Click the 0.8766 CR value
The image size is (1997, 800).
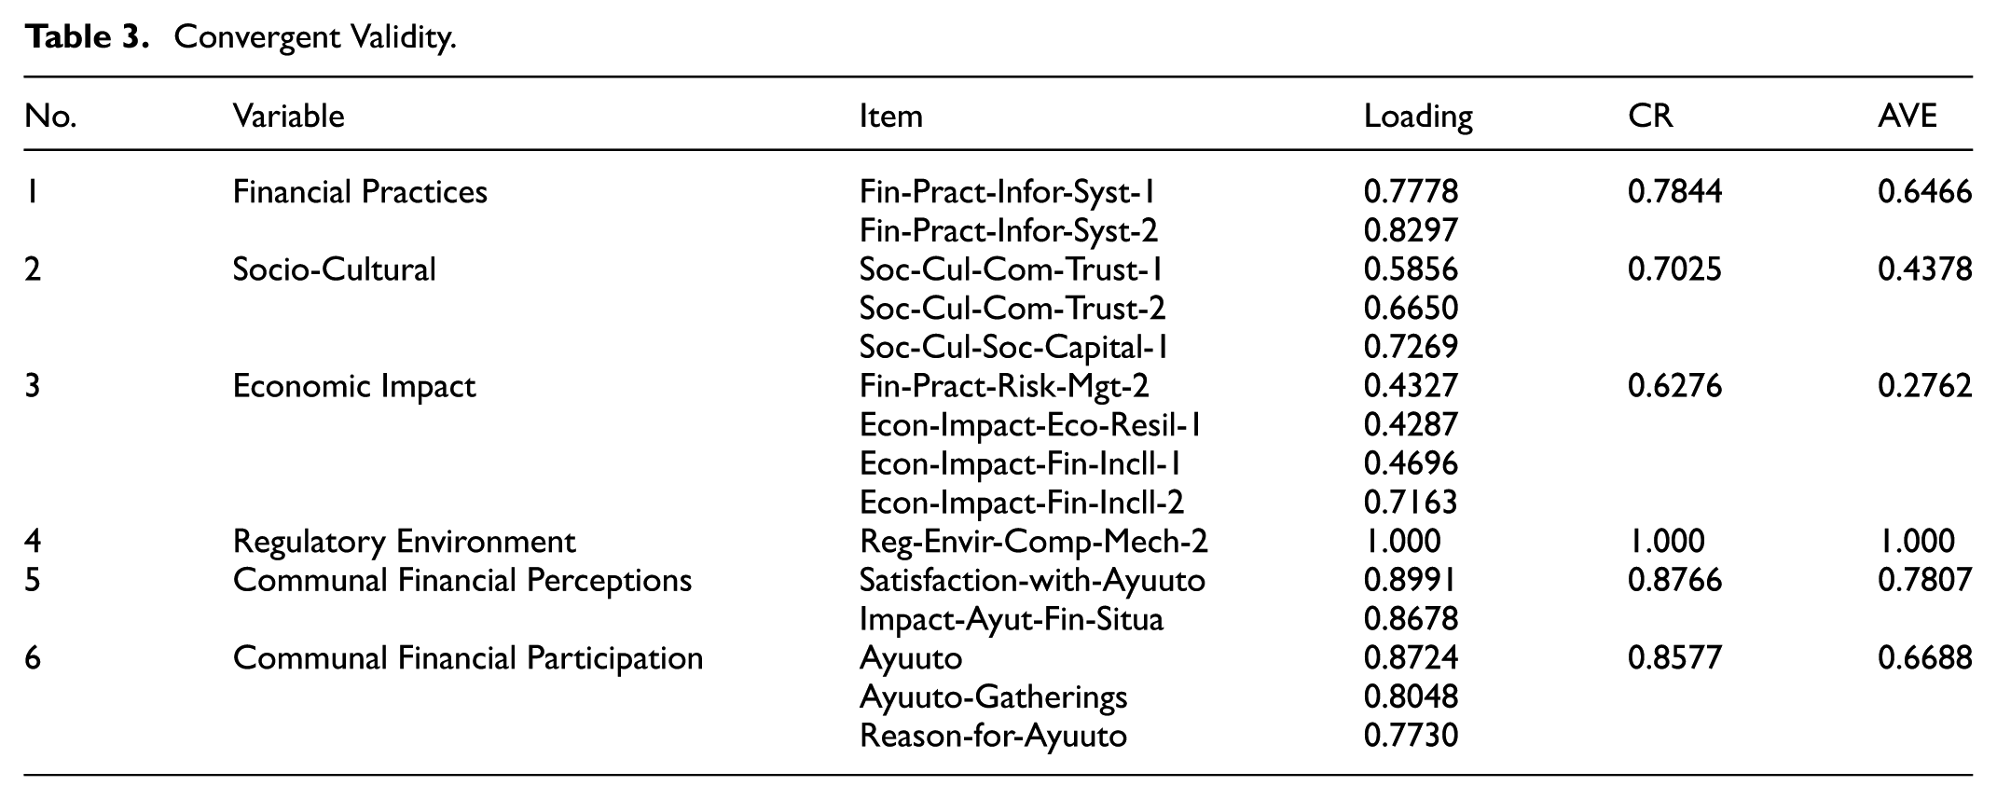coord(1675,580)
